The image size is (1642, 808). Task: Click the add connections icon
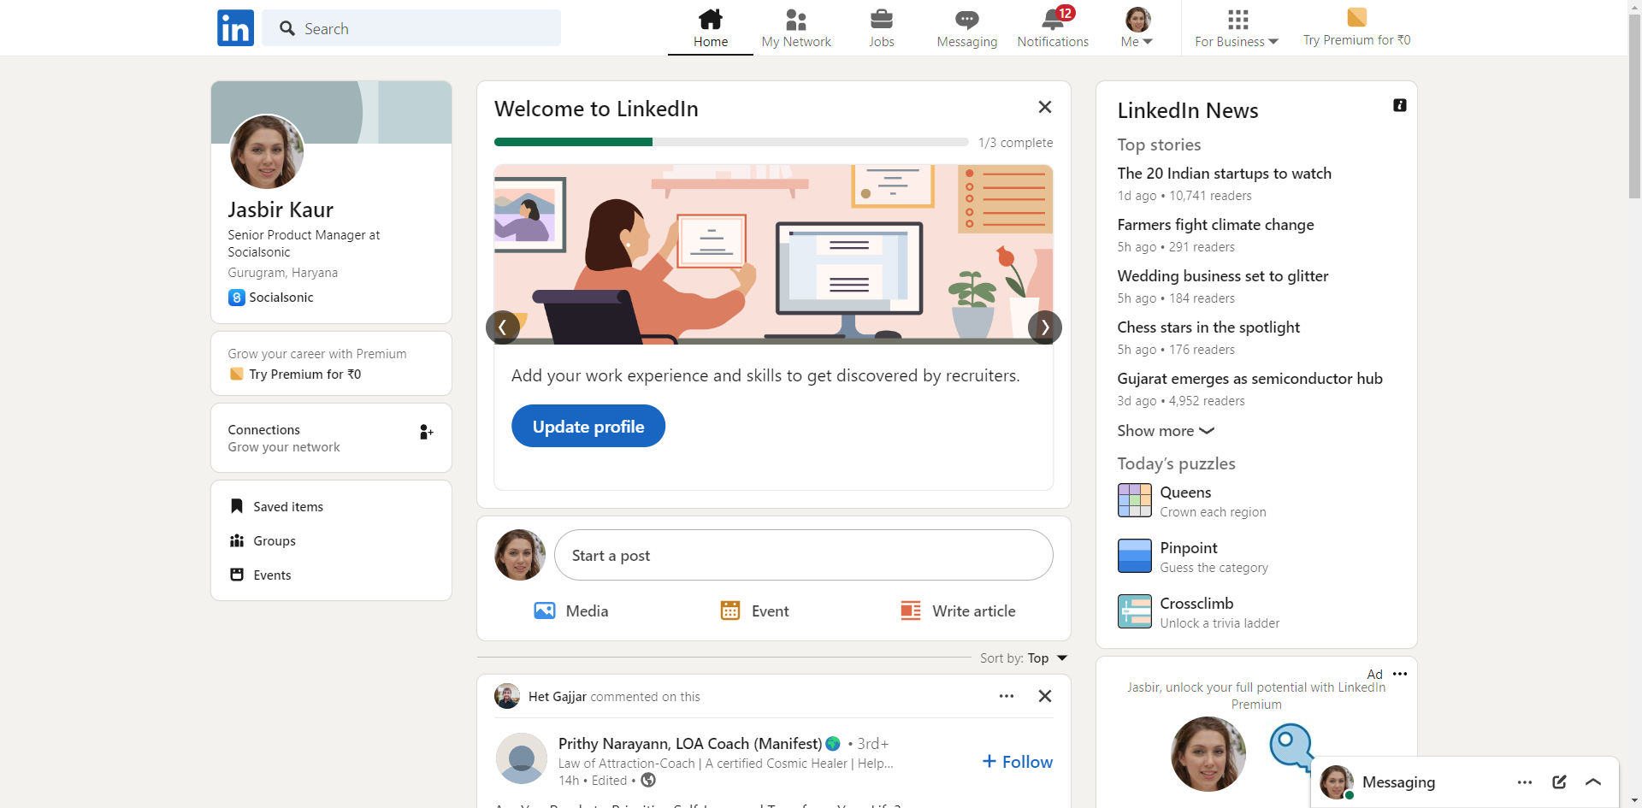point(426,432)
